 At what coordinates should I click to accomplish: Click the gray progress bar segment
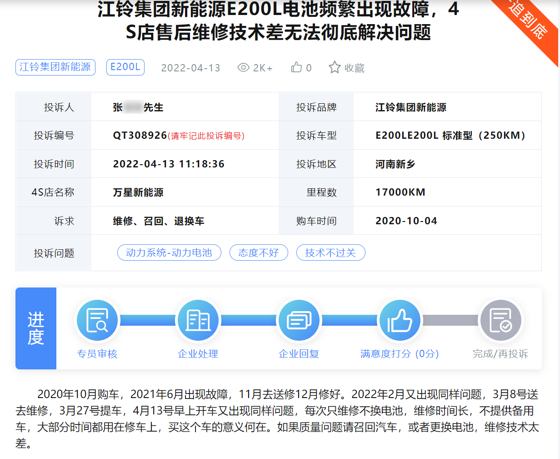point(450,321)
